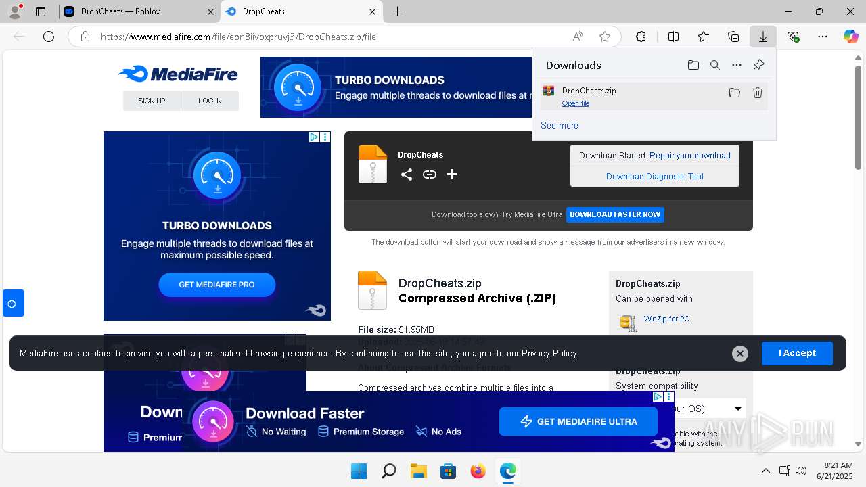Add DropCheats to my account plus icon
Image resolution: width=866 pixels, height=487 pixels.
point(453,175)
